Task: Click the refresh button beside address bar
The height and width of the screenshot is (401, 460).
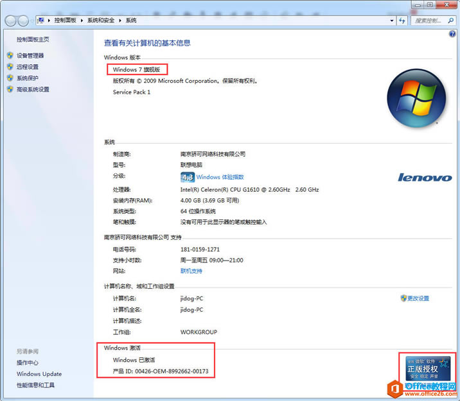Action: click(402, 21)
